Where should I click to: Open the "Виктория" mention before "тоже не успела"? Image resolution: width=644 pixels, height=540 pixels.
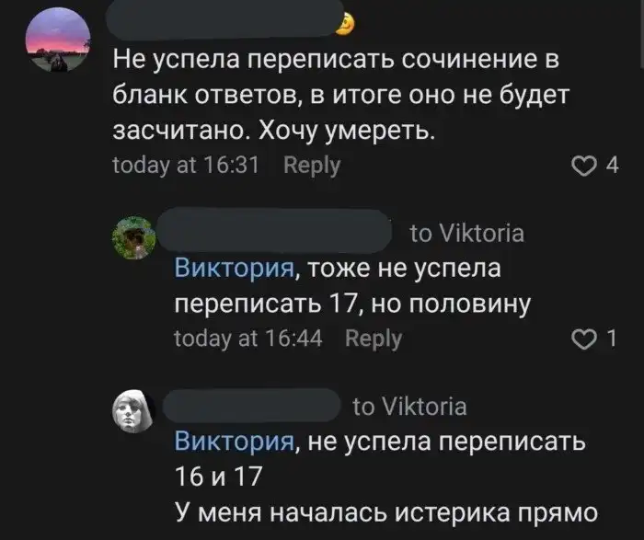235,269
